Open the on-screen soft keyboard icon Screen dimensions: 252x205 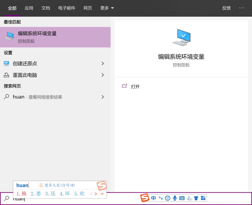tap(182, 198)
